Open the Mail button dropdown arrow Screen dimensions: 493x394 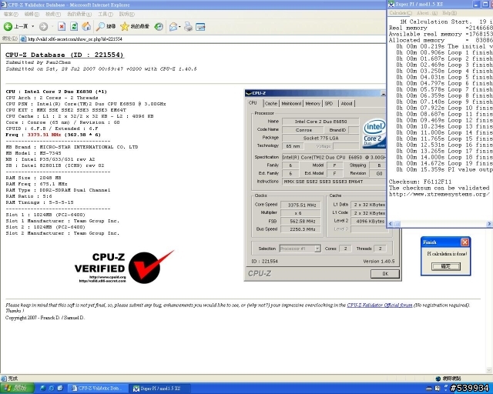tap(179, 27)
